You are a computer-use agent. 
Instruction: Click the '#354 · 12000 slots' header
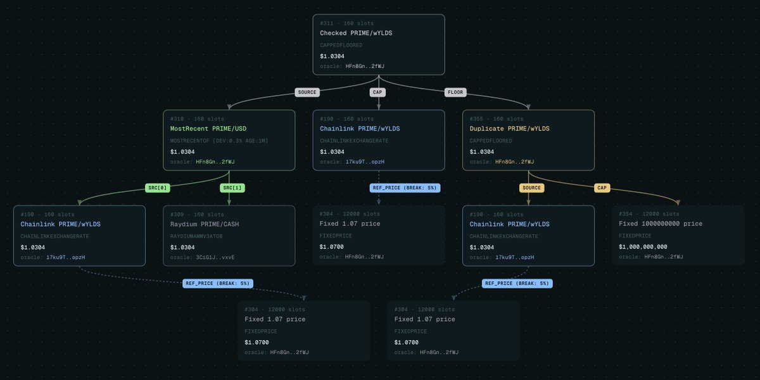click(x=650, y=215)
